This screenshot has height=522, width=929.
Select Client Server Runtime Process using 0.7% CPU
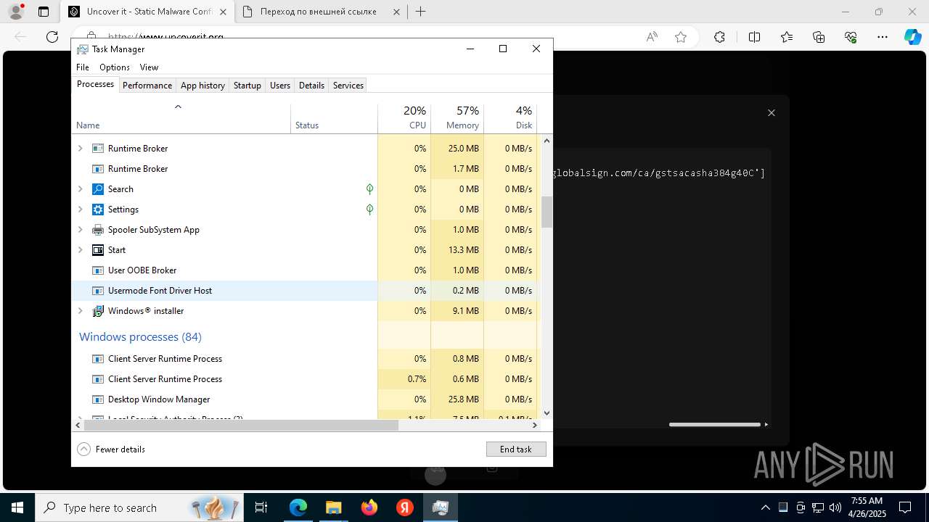tap(305, 378)
